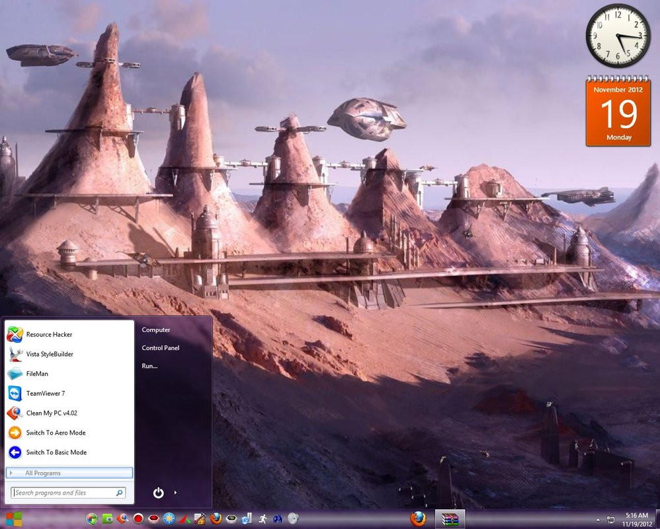
Task: Click the orange magnifier quick launch icon
Action: tap(122, 519)
